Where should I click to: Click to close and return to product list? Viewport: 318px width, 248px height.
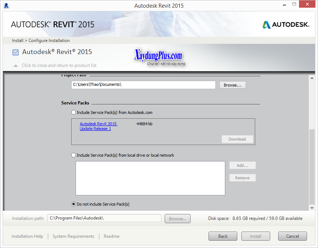point(59,65)
